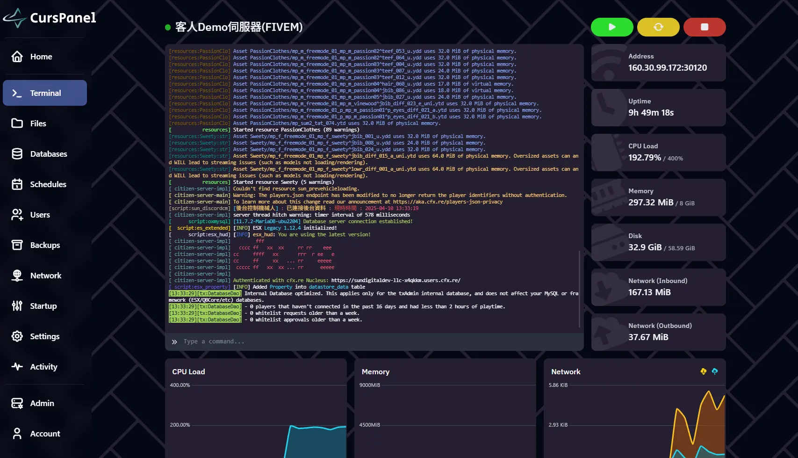Open the Settings section

click(45, 336)
